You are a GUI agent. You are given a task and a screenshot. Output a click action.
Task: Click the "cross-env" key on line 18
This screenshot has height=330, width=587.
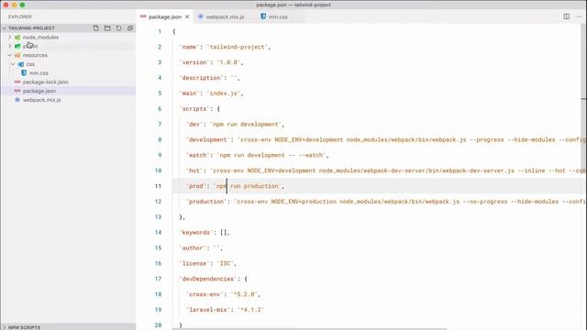coord(205,294)
